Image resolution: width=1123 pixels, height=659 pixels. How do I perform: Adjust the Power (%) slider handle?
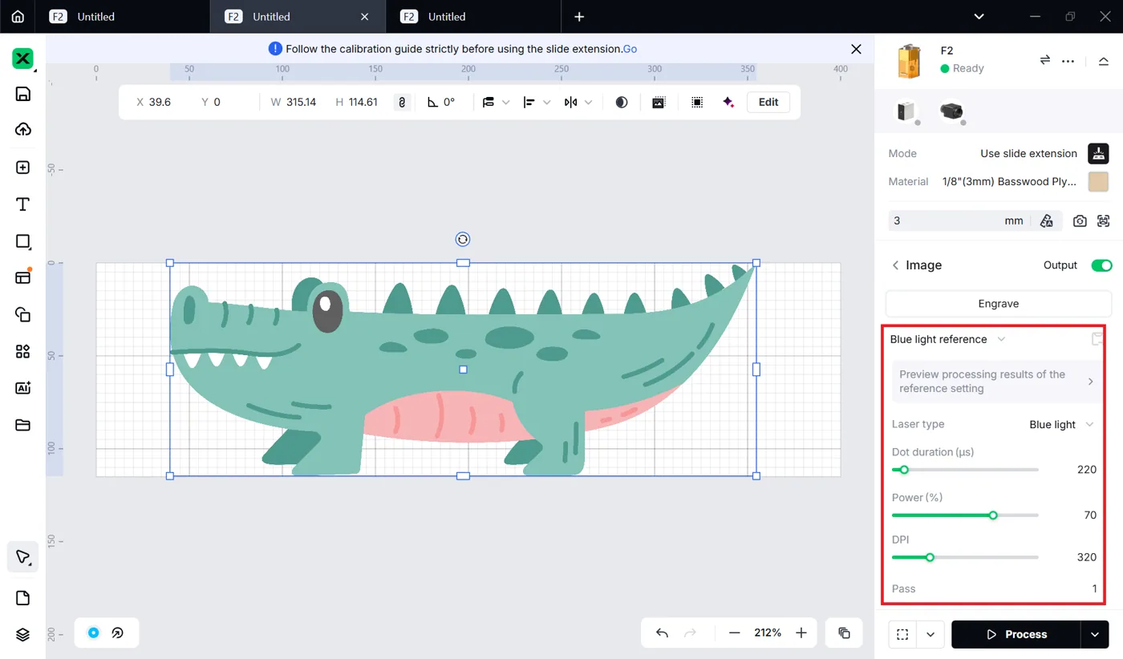point(993,515)
